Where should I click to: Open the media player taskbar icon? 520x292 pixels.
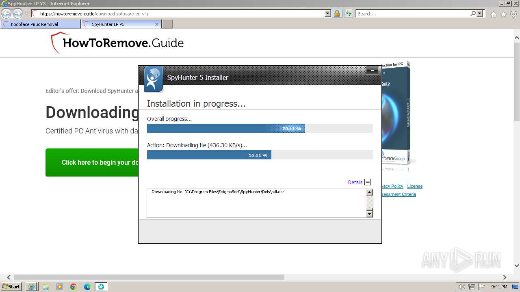click(59, 287)
